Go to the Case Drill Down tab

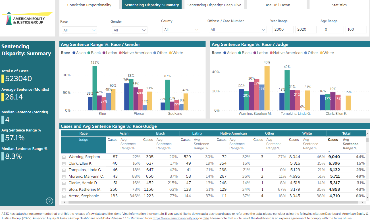277,5
